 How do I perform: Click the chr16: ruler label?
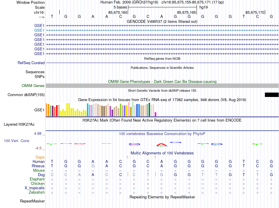(39, 12)
